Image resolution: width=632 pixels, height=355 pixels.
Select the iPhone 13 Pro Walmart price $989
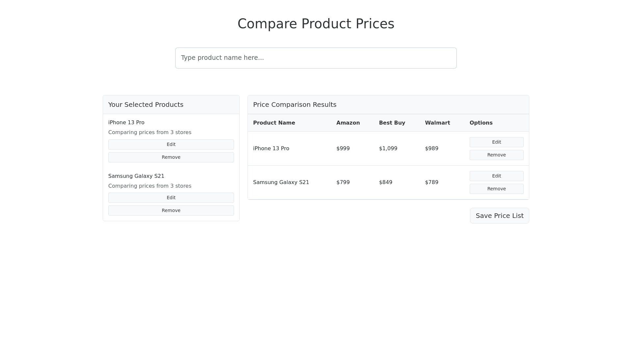[x=431, y=148]
